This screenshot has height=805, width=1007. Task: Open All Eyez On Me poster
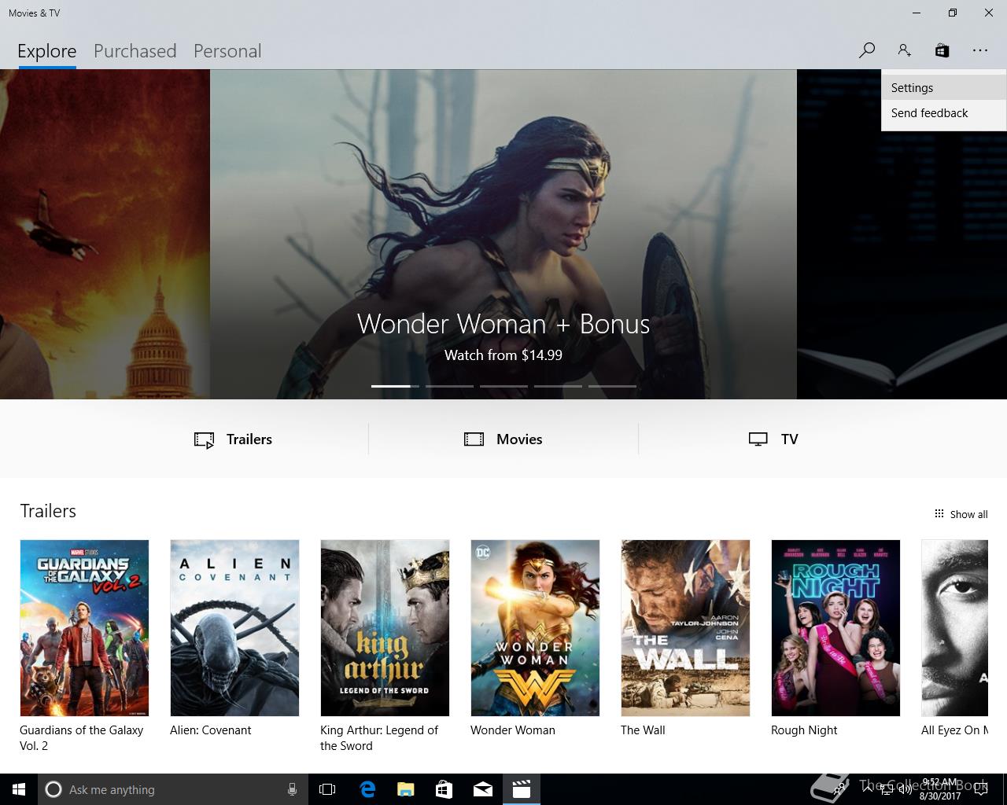click(x=954, y=628)
